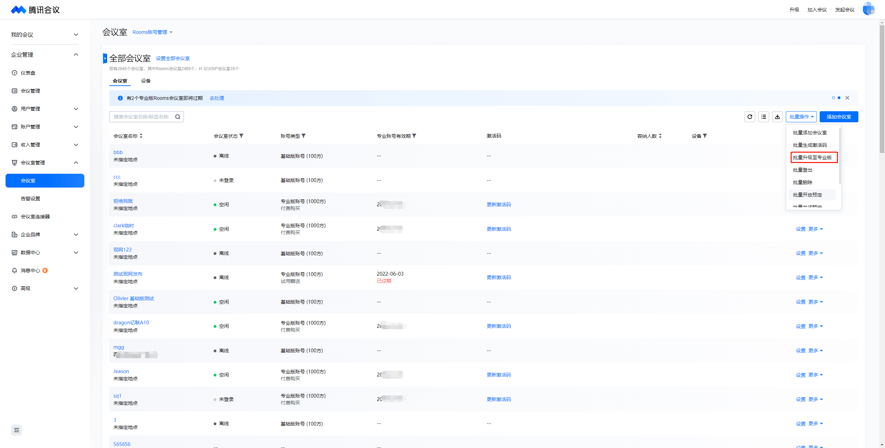Focus the 搜索会议室名称 search field

coord(146,117)
